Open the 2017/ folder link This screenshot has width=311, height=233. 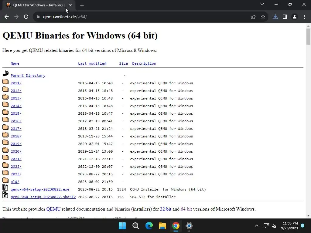(16, 129)
